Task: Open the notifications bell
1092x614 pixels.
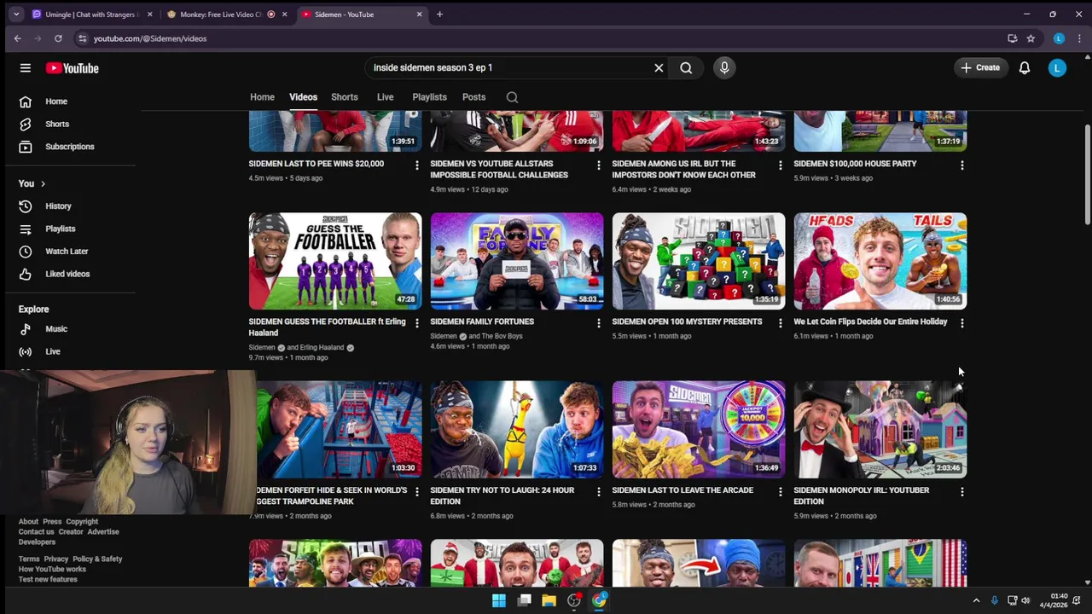Action: point(1025,68)
